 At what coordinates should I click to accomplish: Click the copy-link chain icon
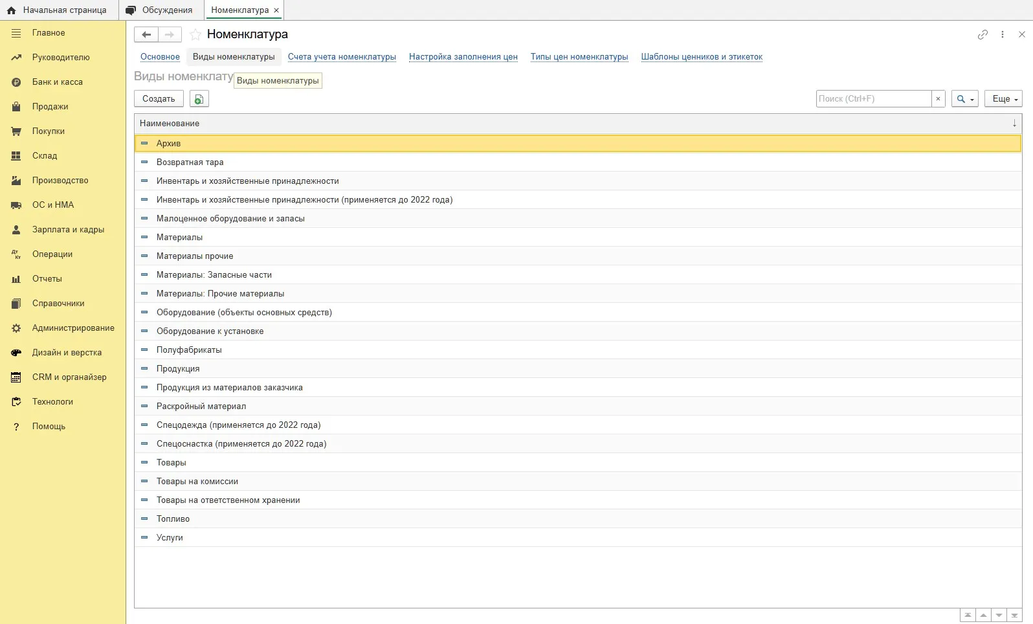point(983,34)
